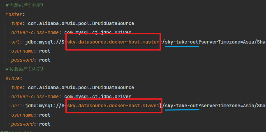The image size is (266, 132).
Task: Click the #主数据库(主库) comment line
Action: [24, 6]
